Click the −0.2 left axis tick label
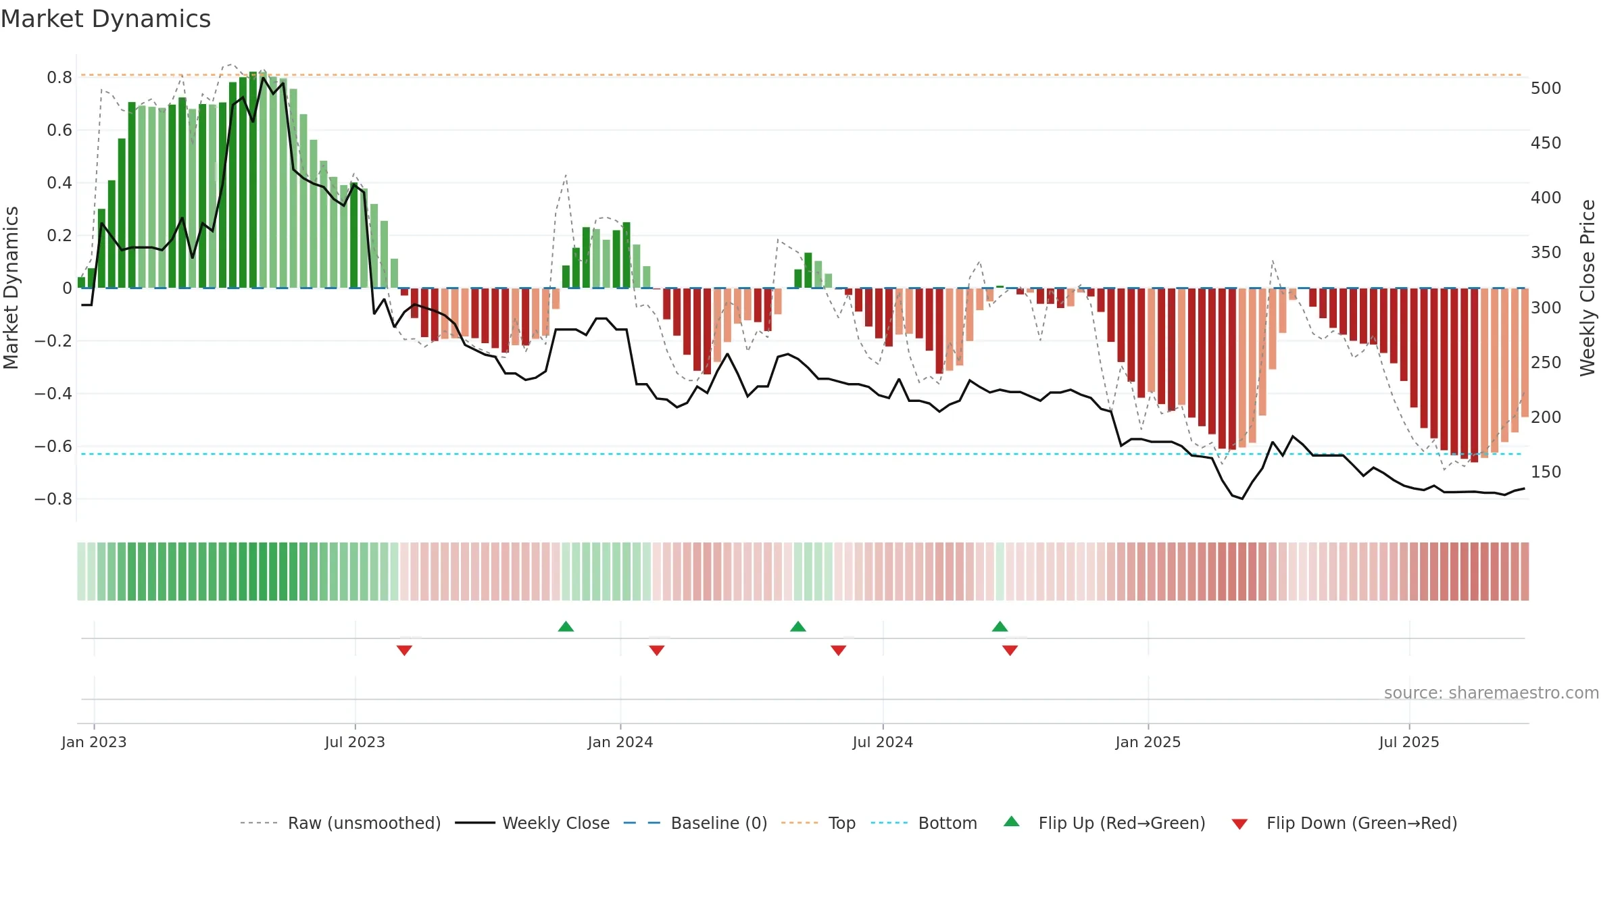The width and height of the screenshot is (1622, 912). coord(53,340)
